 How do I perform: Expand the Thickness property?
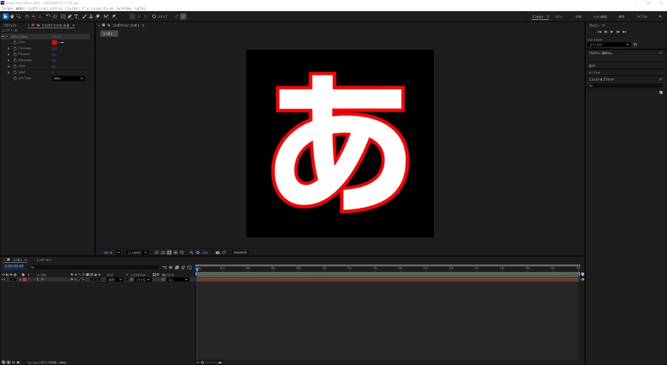(8, 48)
